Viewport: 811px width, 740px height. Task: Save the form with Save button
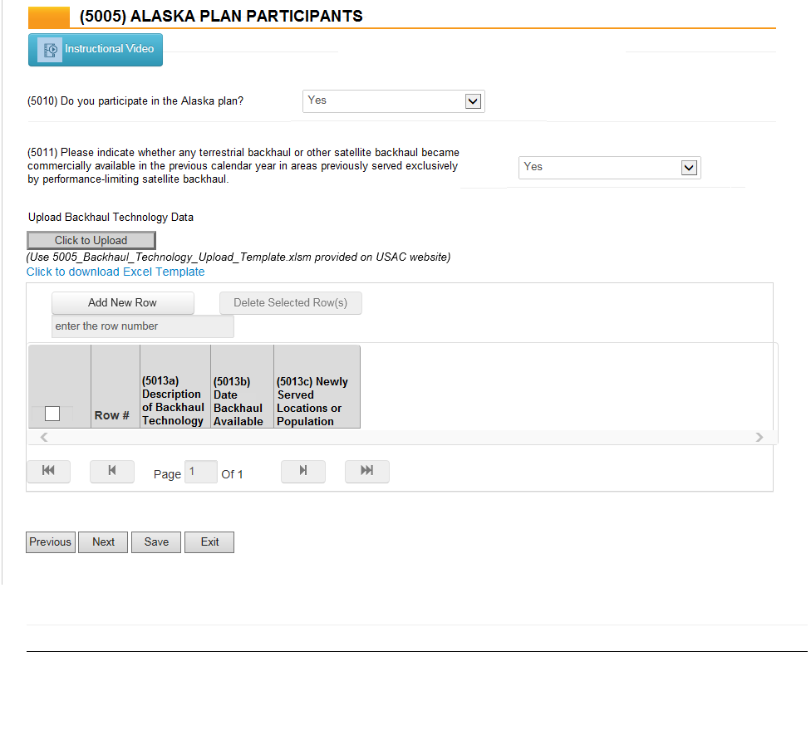click(x=156, y=542)
